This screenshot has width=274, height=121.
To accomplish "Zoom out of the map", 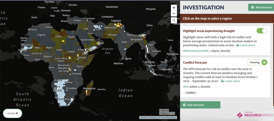I will [x=174, y=13].
